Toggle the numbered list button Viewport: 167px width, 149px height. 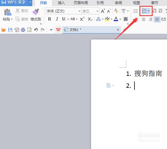tap(144, 11)
